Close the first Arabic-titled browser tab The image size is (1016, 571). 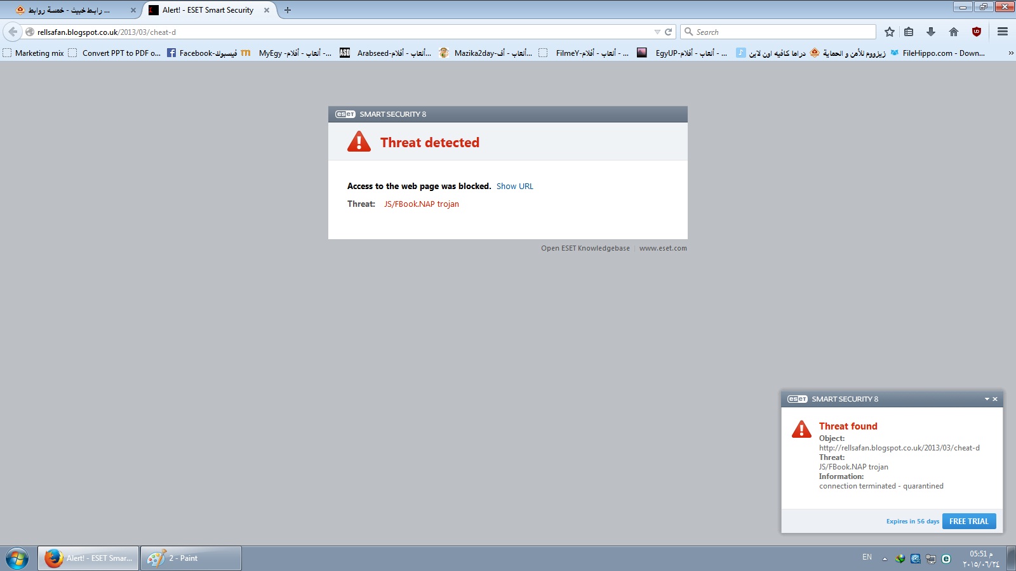[x=133, y=10]
